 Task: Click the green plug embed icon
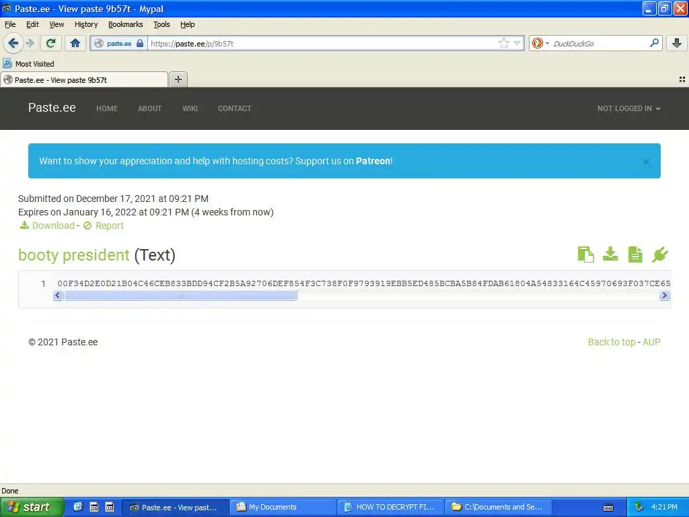(x=659, y=254)
